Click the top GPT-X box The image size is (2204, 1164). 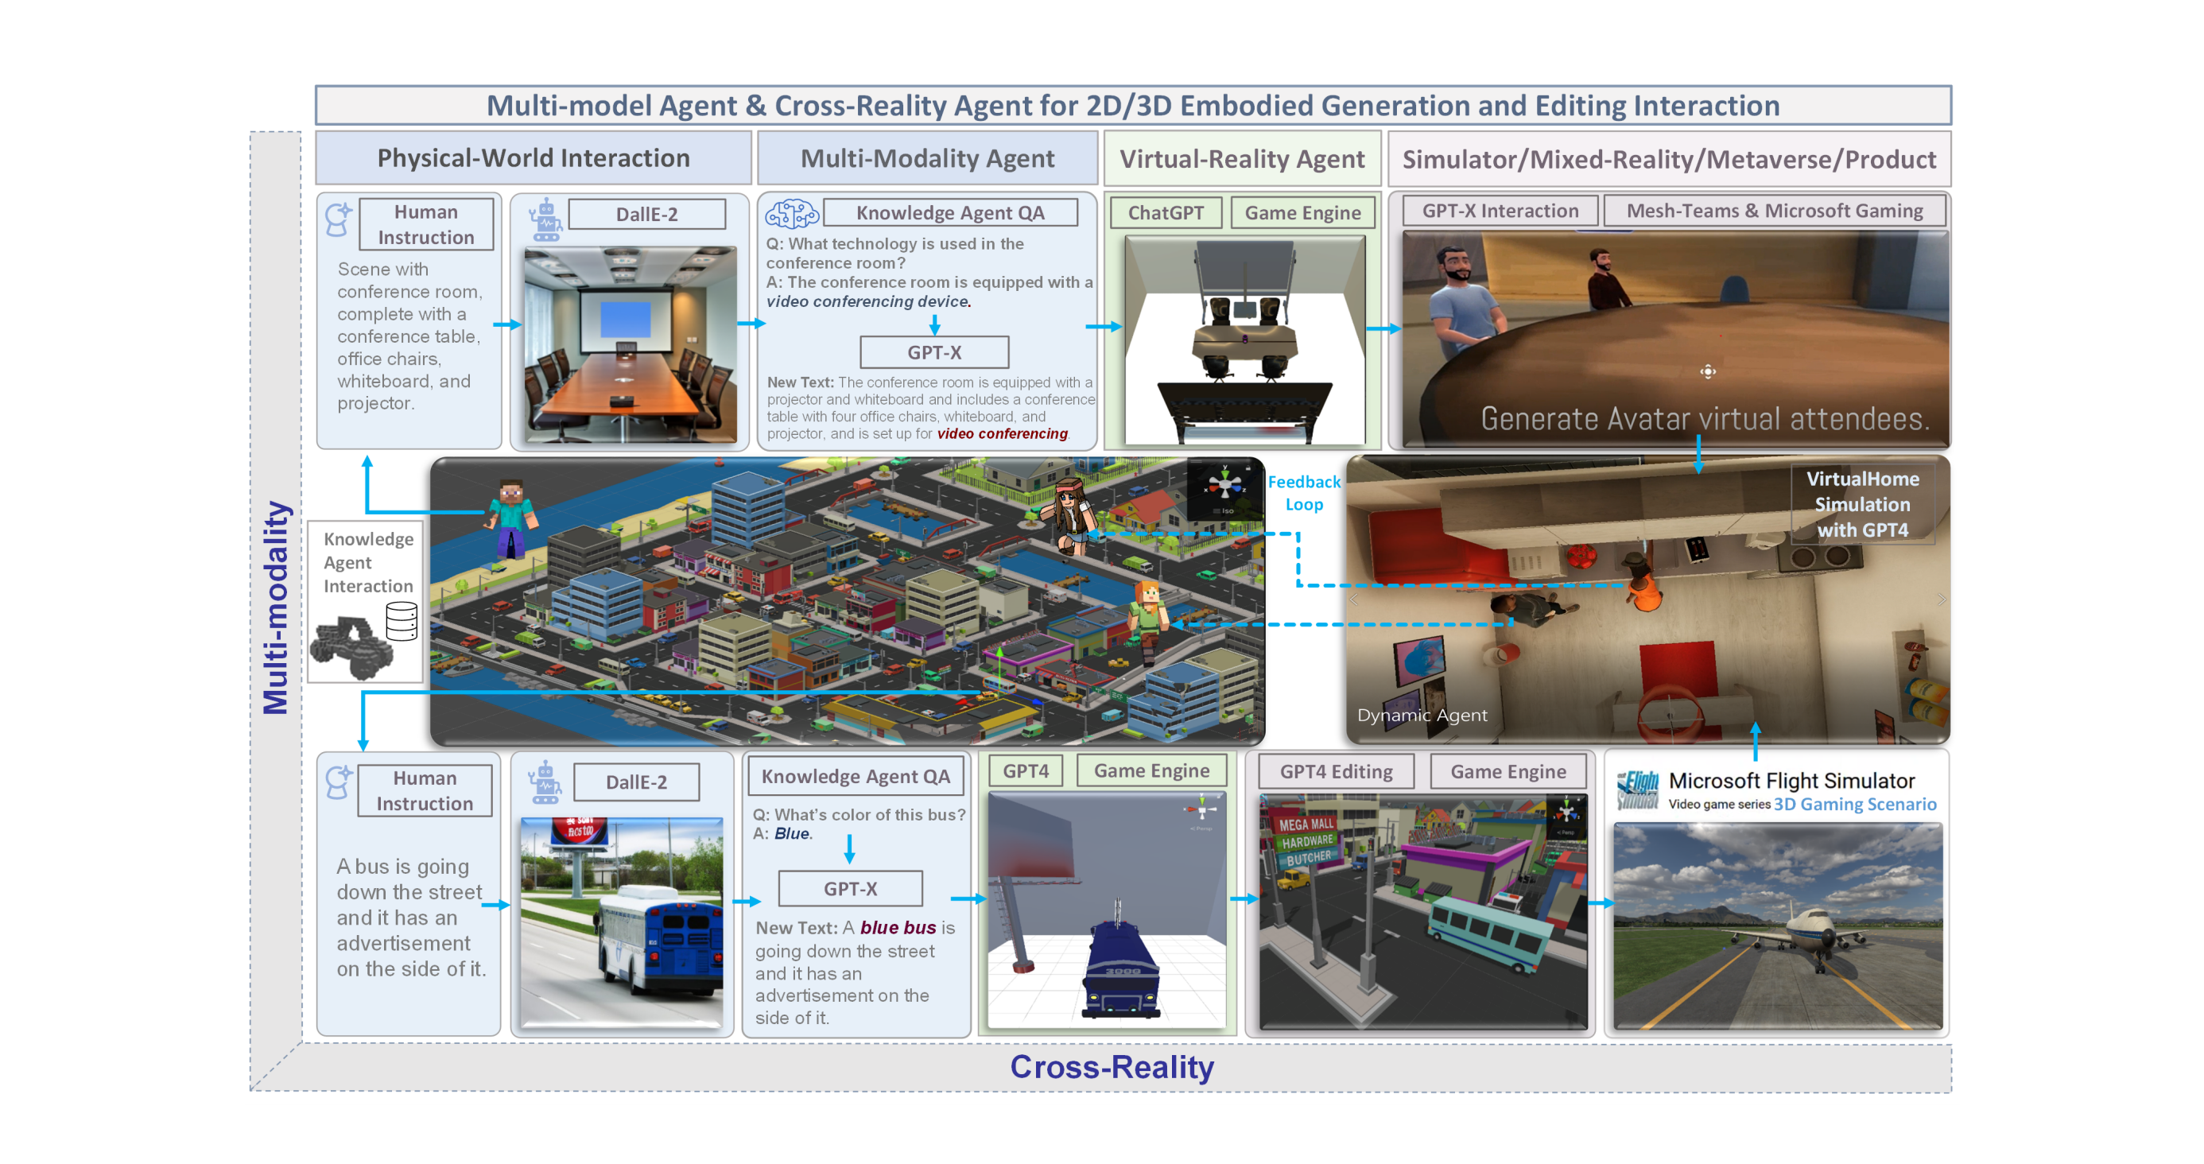tap(933, 353)
